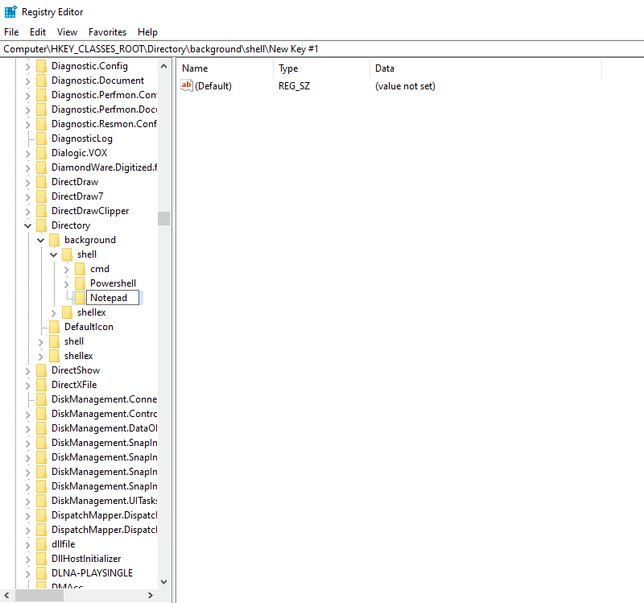Click the ab icon next to (Default)
This screenshot has height=603, width=644.
[x=187, y=86]
